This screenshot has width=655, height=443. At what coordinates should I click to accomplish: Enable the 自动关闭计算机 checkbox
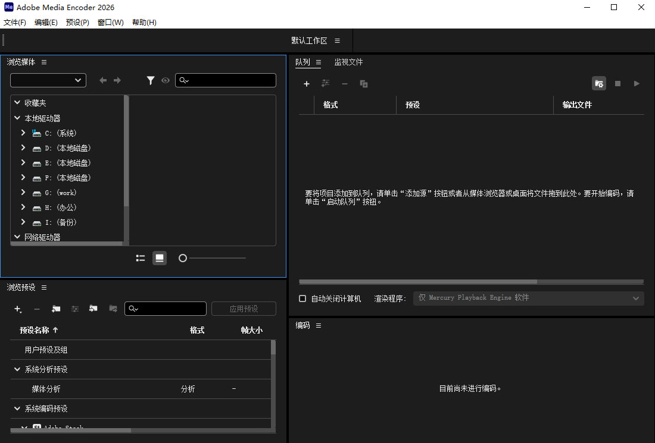(x=302, y=299)
